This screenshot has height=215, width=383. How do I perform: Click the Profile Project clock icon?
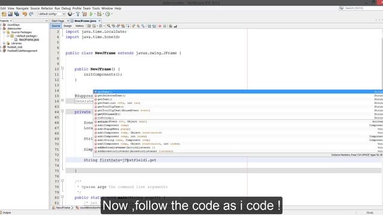108,14
